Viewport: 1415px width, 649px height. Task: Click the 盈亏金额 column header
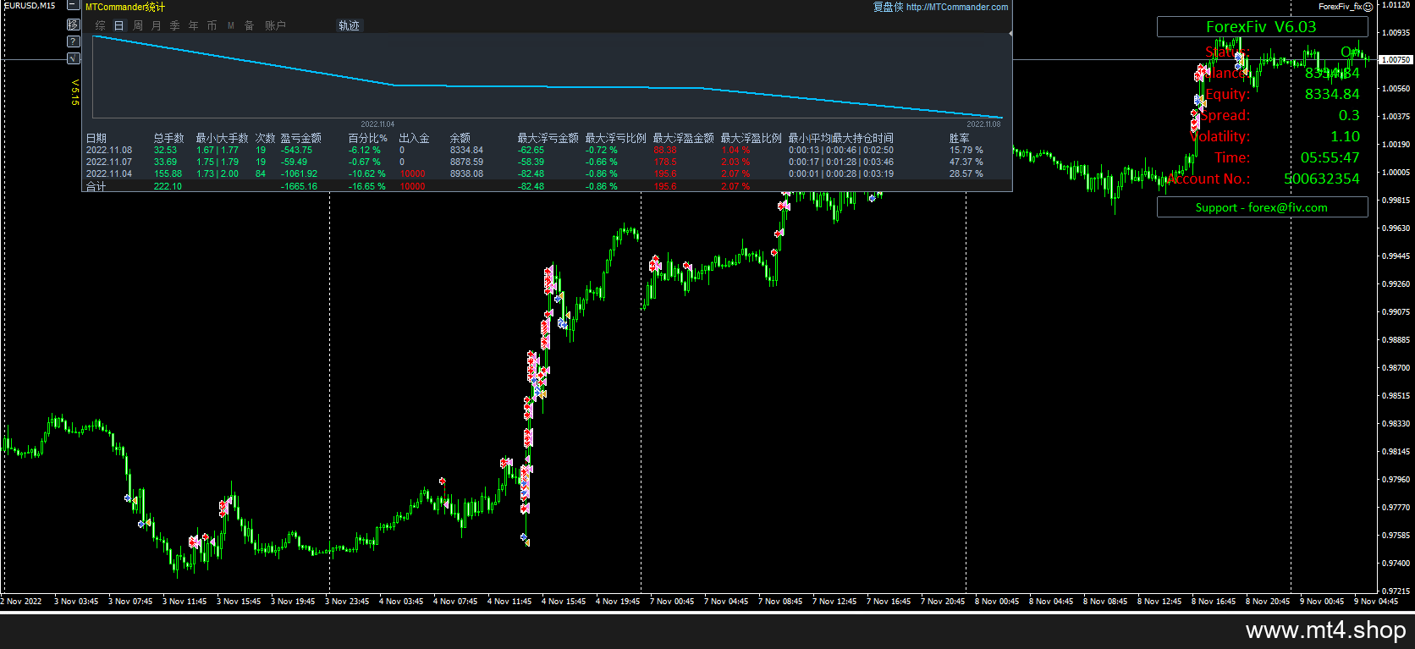(301, 138)
